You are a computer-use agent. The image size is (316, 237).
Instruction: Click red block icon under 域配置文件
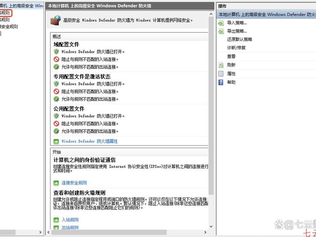pos(56,59)
